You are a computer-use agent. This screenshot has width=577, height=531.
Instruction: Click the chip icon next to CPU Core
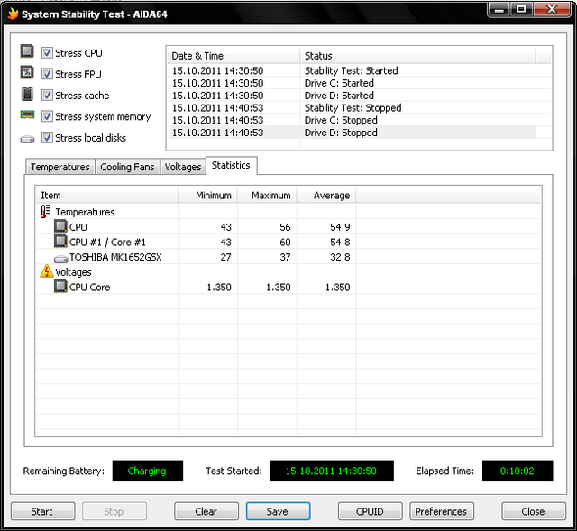(61, 287)
